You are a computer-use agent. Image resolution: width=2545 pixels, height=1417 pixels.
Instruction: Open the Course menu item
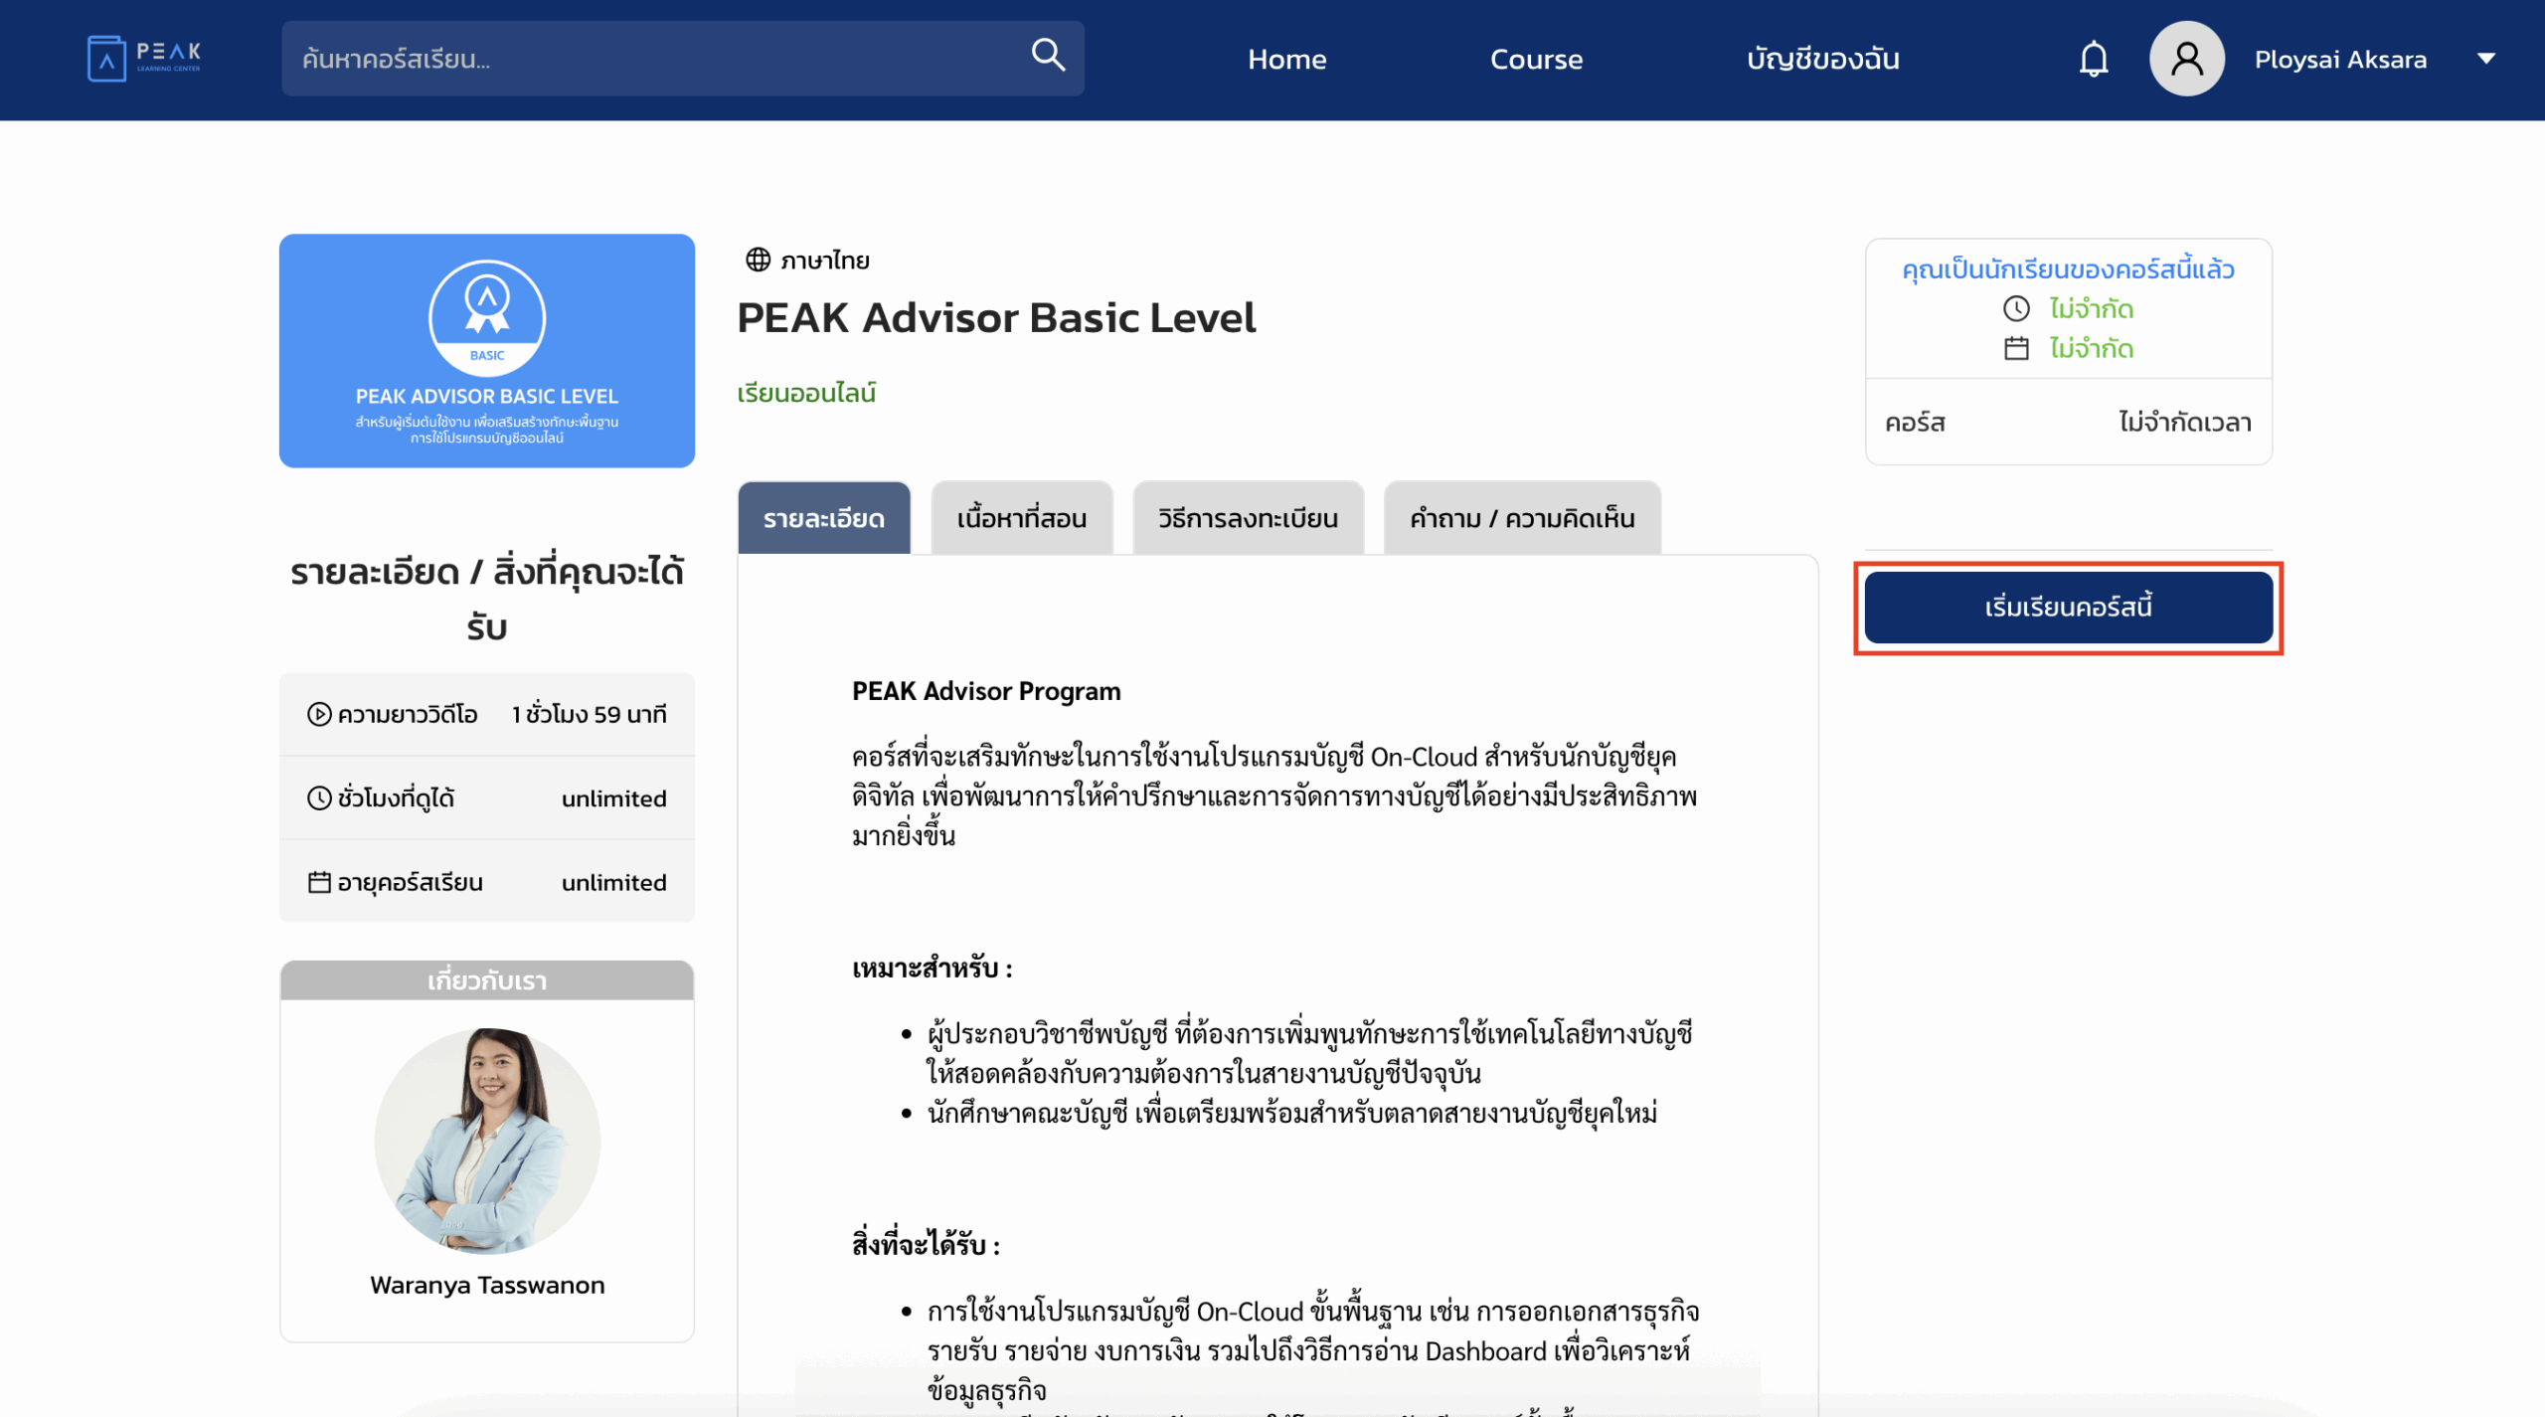[1536, 59]
